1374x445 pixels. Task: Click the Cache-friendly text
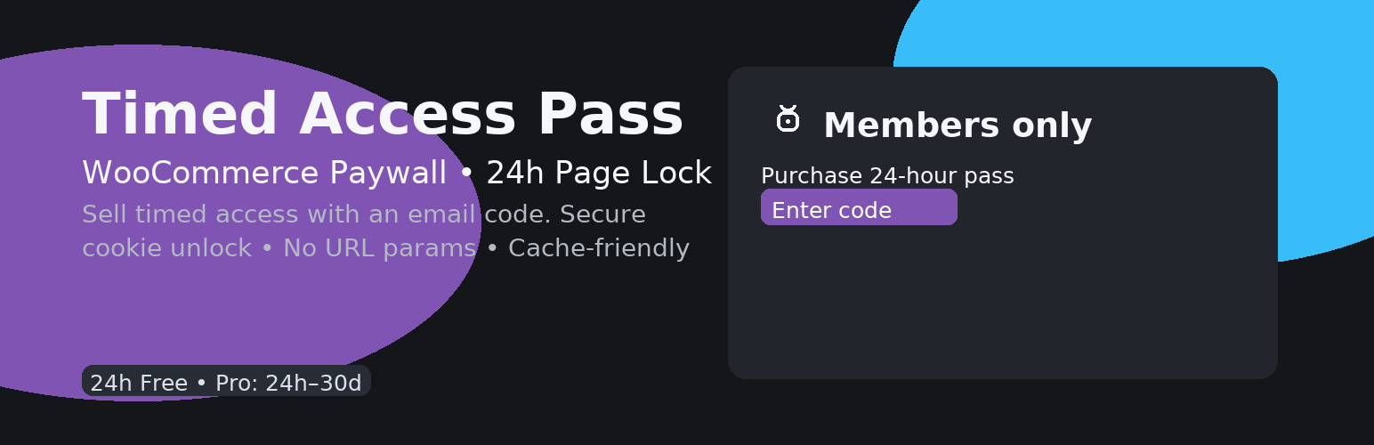[x=599, y=247]
